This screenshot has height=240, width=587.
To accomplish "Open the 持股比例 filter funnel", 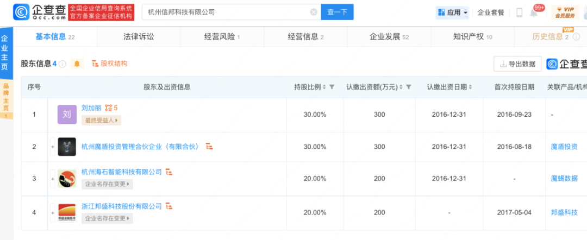I will 332,87.
